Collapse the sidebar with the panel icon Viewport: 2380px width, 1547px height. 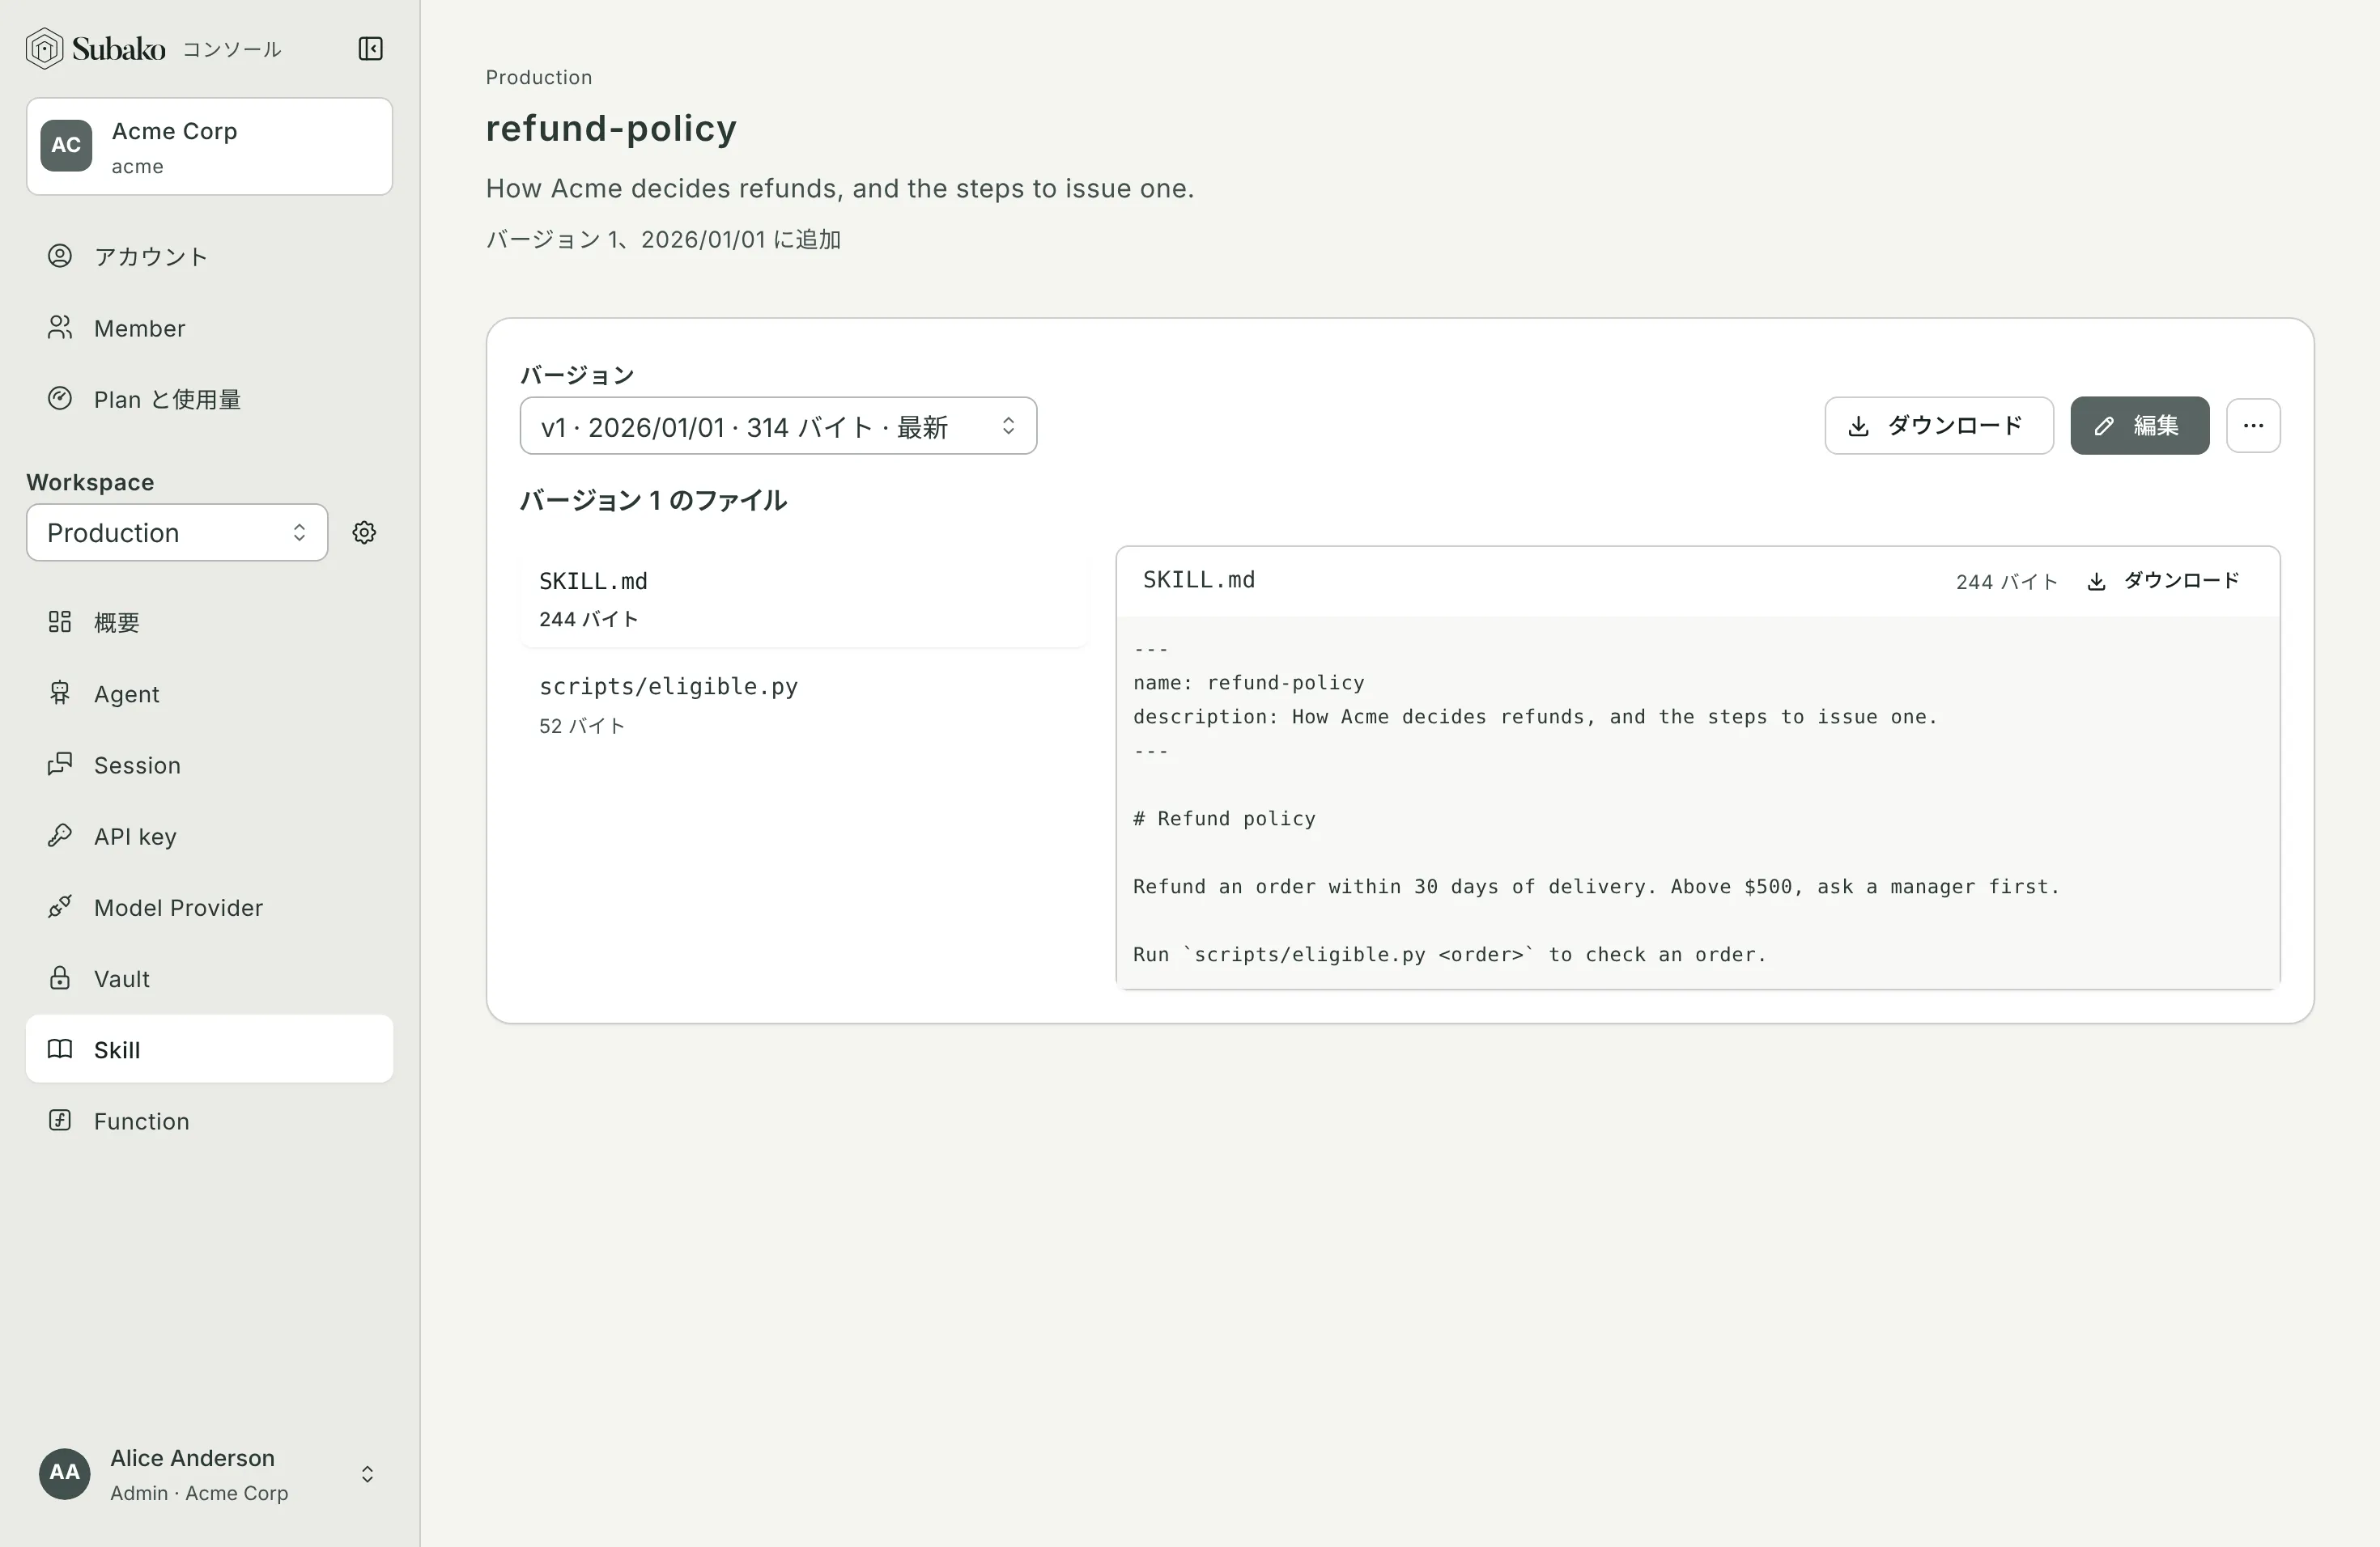tap(370, 48)
